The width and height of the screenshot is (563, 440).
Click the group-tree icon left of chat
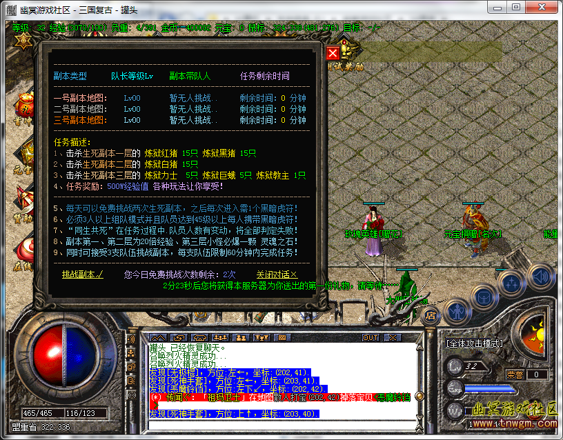pyautogui.click(x=131, y=353)
